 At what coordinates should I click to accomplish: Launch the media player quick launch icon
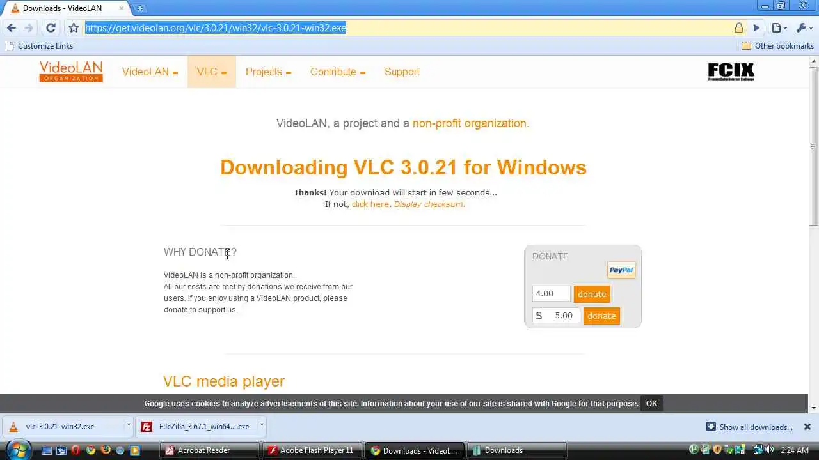(x=135, y=450)
